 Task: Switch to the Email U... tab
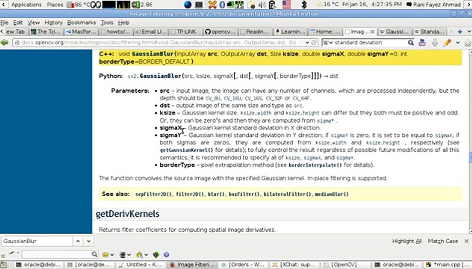150,32
